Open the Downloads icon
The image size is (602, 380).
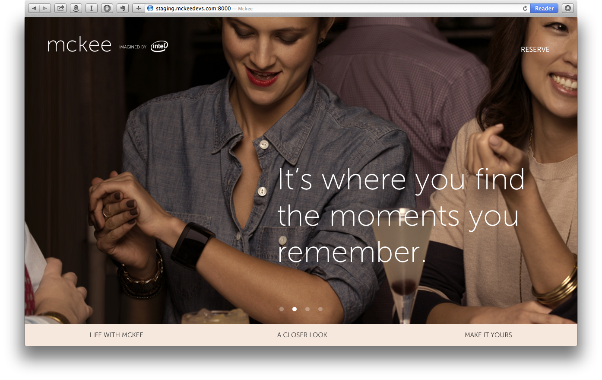(x=567, y=8)
